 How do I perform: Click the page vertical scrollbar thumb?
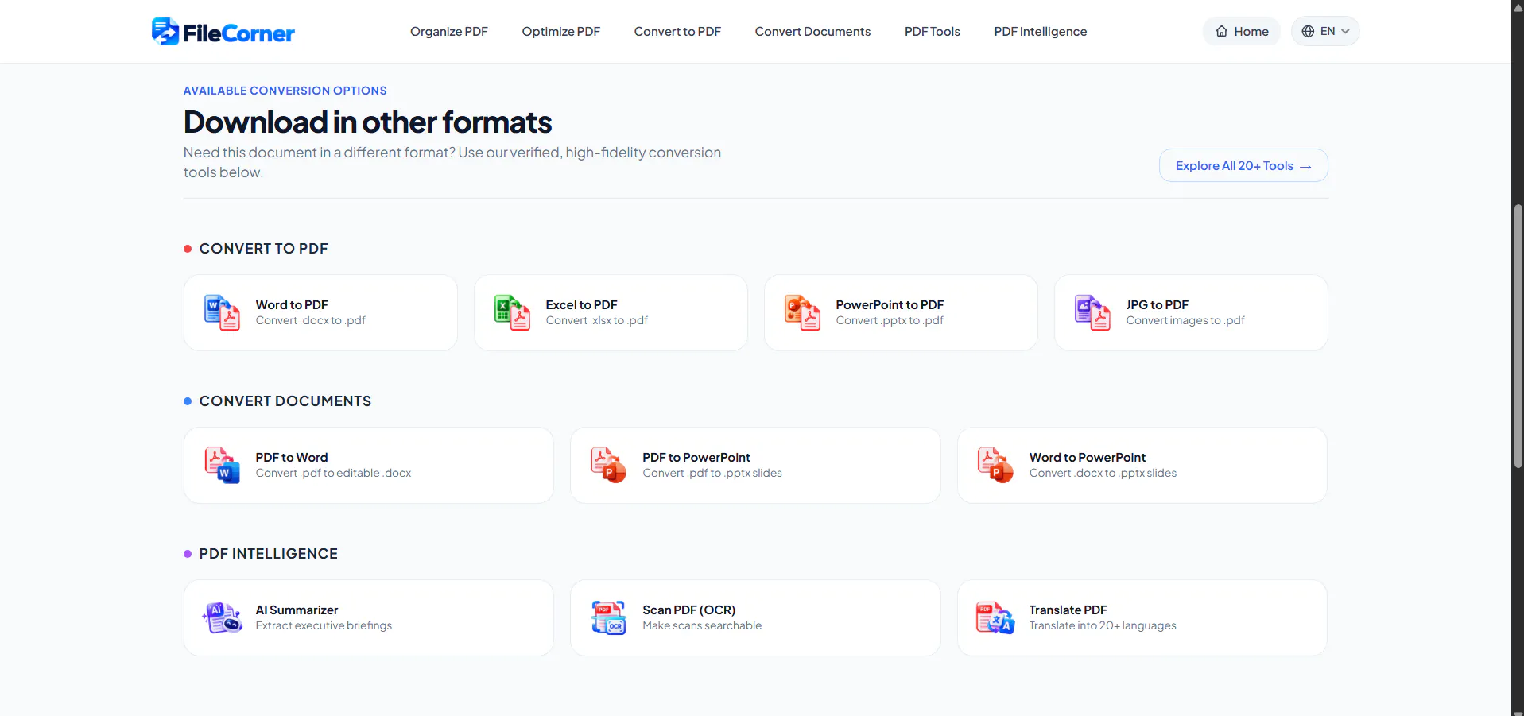1518,336
